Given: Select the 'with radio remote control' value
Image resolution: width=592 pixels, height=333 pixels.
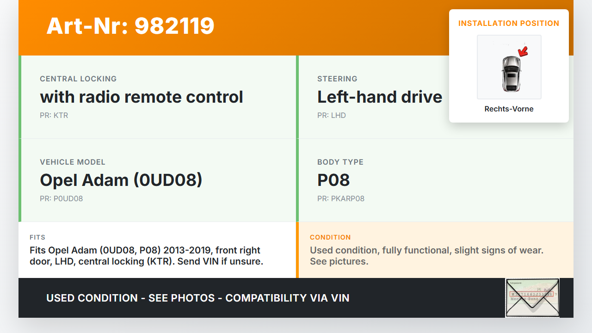Looking at the screenshot, I should [142, 97].
